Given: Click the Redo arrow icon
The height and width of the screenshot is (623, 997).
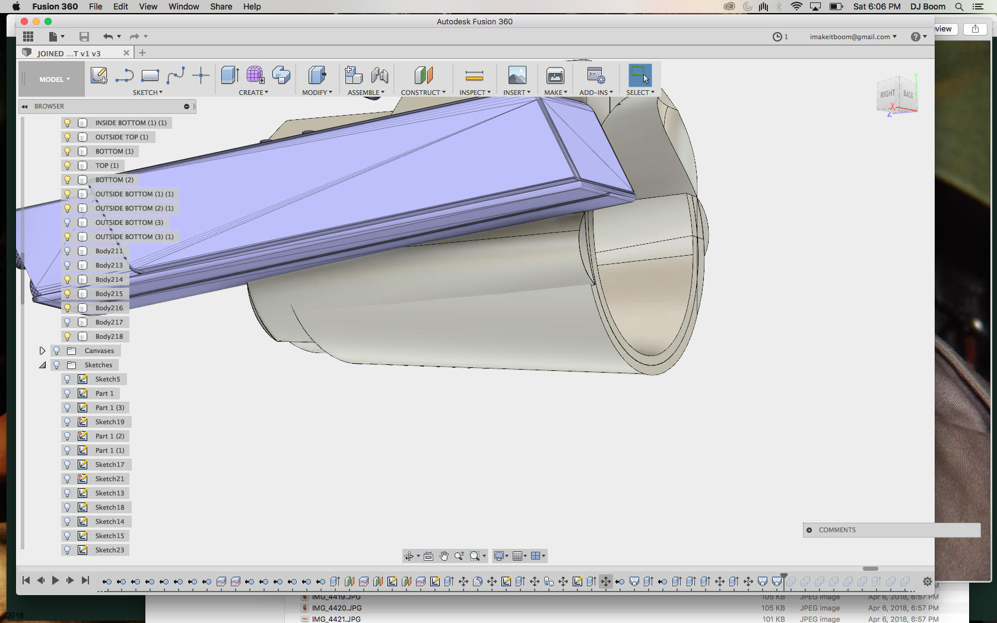Looking at the screenshot, I should click(x=135, y=37).
